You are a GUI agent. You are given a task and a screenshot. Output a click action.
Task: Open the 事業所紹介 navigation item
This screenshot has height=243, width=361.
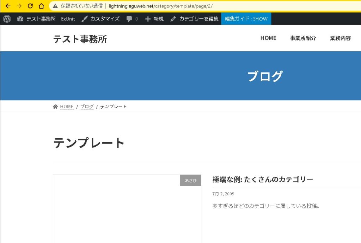(303, 38)
